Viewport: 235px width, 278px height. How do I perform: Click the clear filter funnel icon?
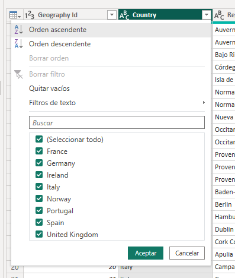click(18, 74)
